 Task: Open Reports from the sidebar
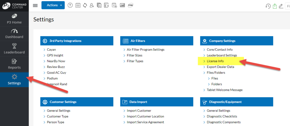click(x=14, y=64)
